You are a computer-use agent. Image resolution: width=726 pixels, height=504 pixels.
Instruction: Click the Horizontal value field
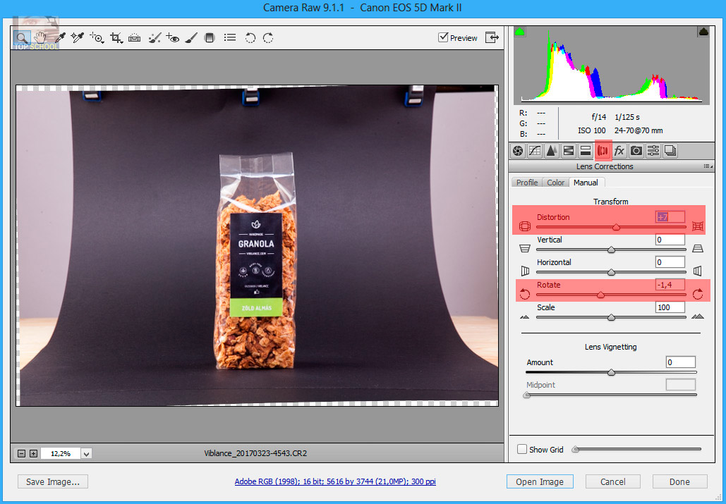(670, 262)
